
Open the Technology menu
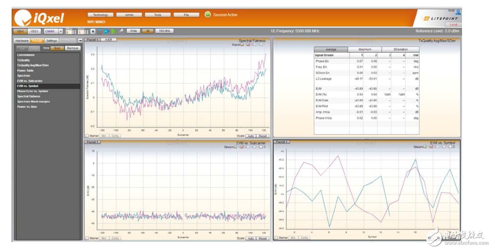point(100,15)
